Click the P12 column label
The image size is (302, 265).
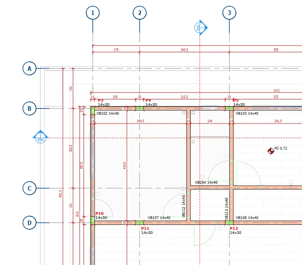[x=233, y=228]
